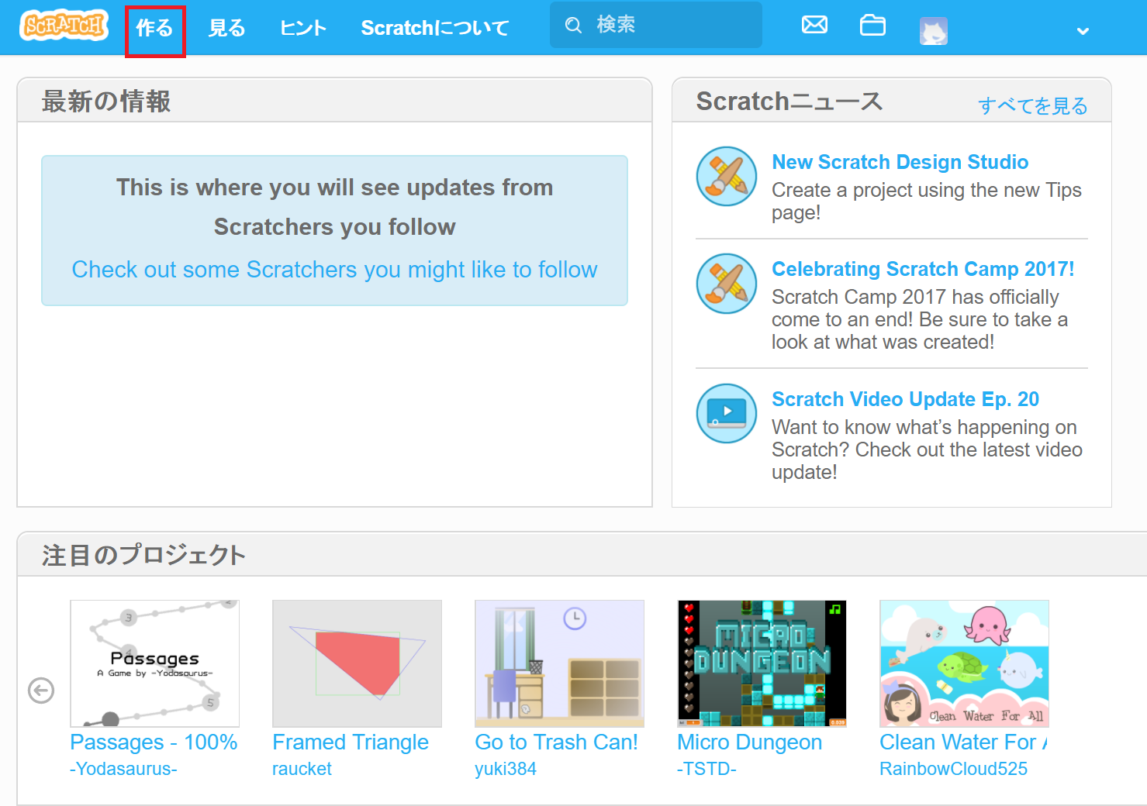Click 'Want to know what's happening' text
Screen dimensions: 1147x806
pos(927,449)
